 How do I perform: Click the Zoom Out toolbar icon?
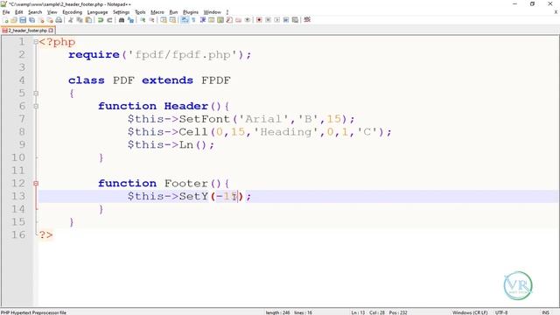(x=151, y=20)
